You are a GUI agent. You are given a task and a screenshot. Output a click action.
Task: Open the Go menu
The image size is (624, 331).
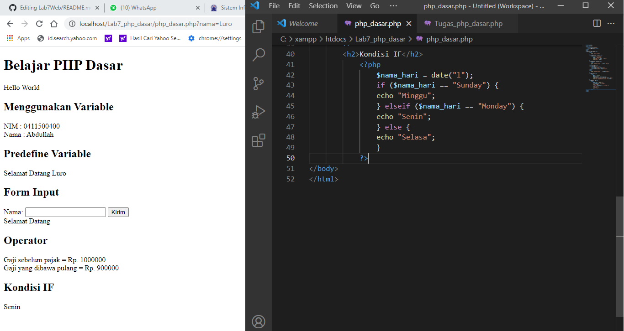pos(375,6)
